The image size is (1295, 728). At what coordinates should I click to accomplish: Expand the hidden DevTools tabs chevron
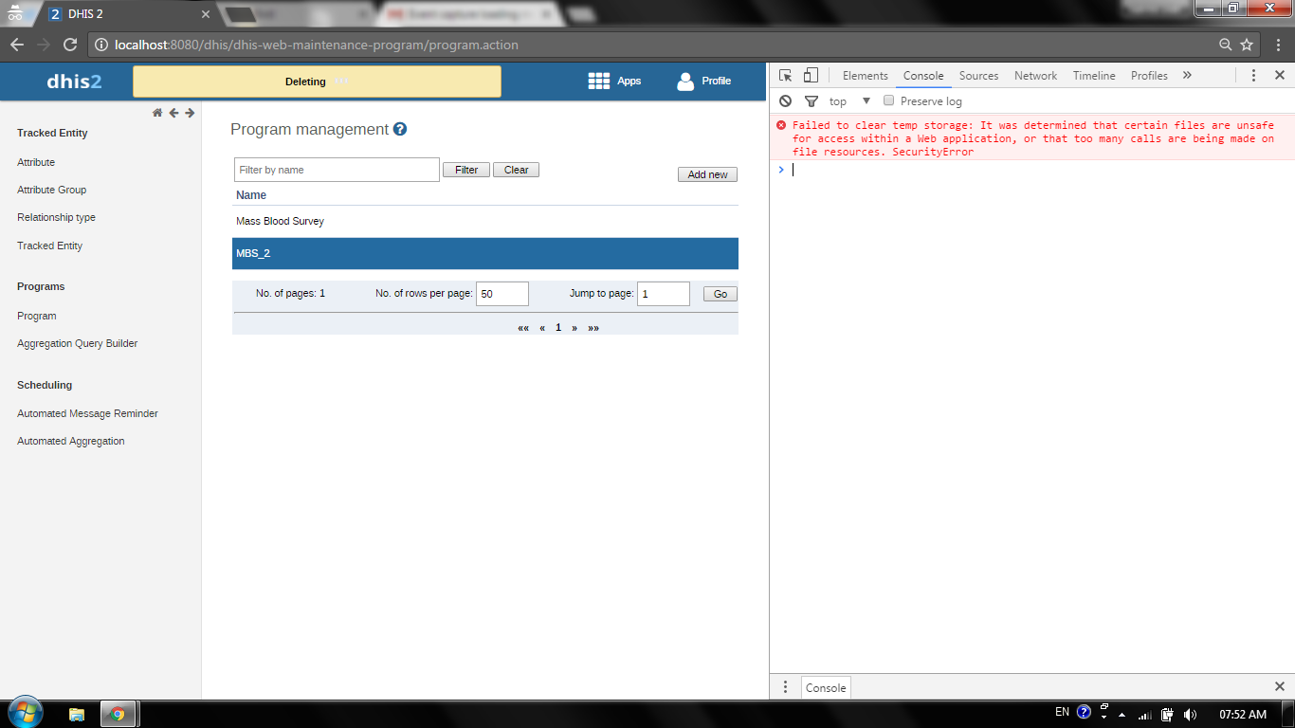pyautogui.click(x=1187, y=76)
